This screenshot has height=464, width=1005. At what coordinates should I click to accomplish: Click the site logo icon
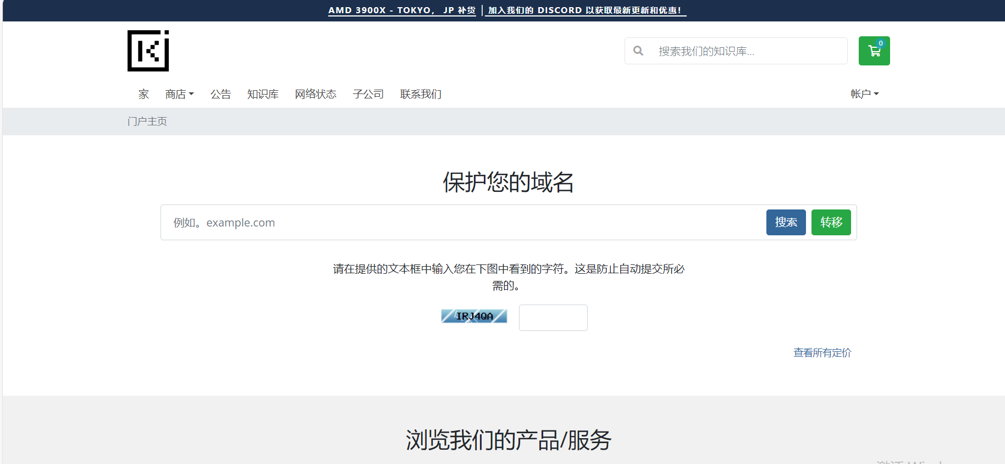pos(148,51)
